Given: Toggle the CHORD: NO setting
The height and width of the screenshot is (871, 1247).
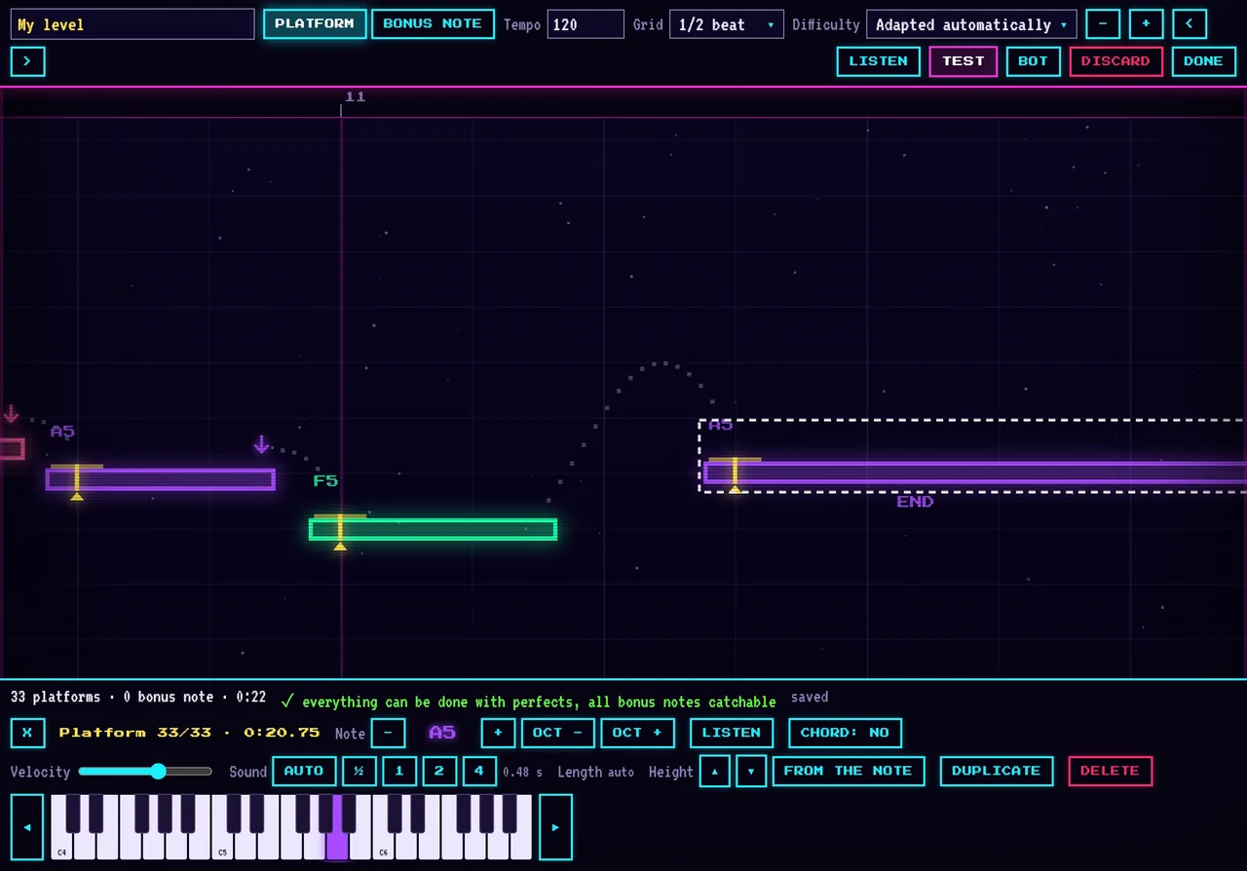Looking at the screenshot, I should pyautogui.click(x=845, y=733).
